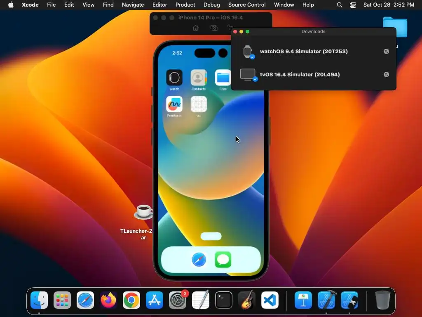Tap the Search pill on the iPhone home screen
This screenshot has width=422, height=317.
[x=211, y=237]
